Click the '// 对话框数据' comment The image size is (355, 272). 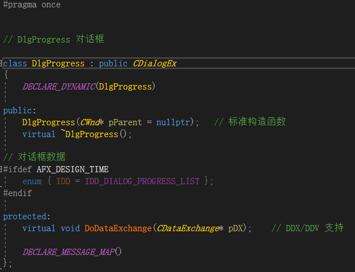click(x=35, y=157)
